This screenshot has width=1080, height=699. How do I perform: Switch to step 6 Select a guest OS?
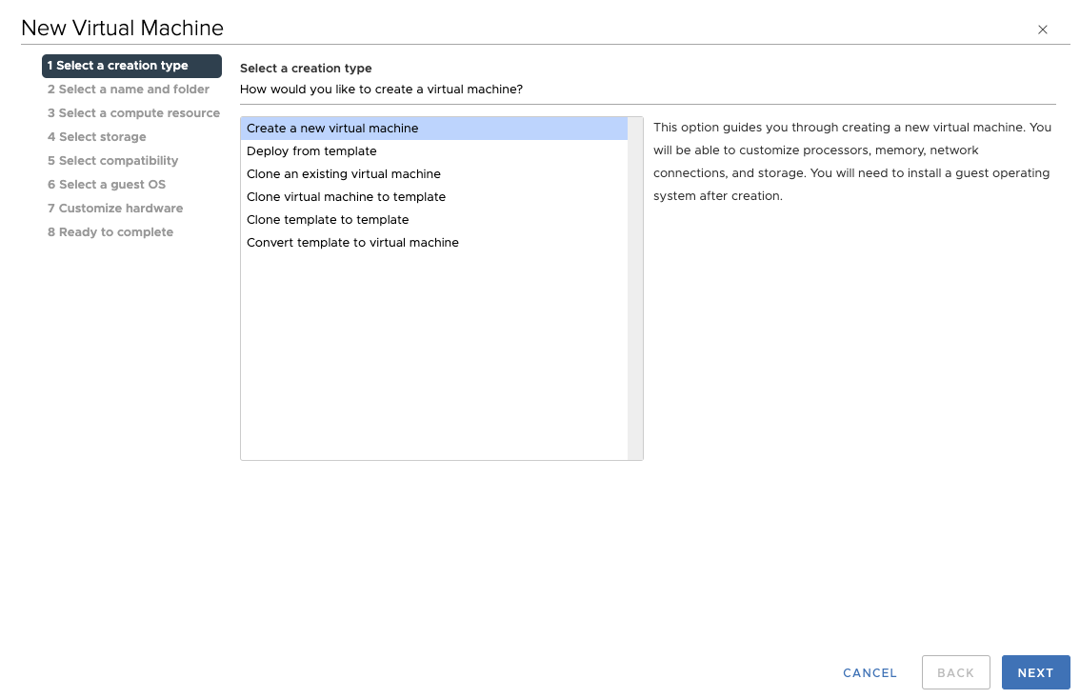(107, 185)
